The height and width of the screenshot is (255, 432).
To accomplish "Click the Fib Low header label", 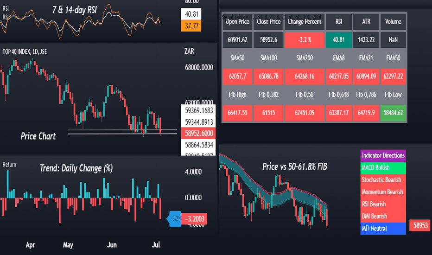I will point(393,95).
